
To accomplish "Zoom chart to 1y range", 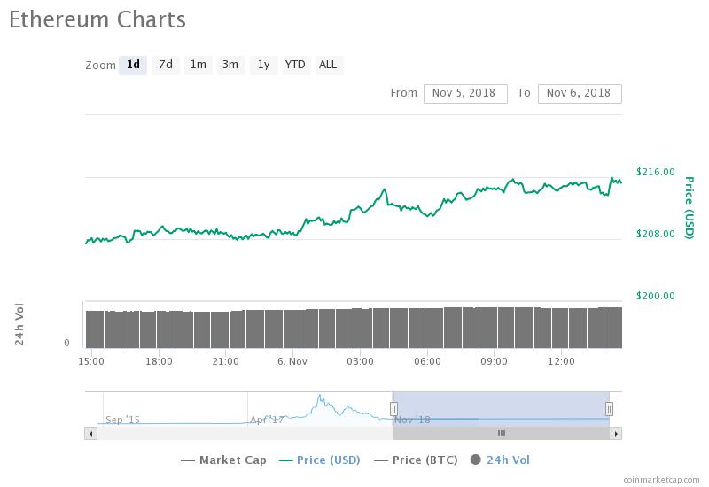I will pyautogui.click(x=263, y=65).
